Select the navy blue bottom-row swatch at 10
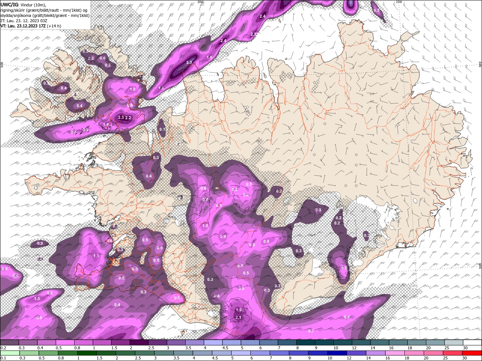This screenshot has height=361, width=482. [337, 353]
